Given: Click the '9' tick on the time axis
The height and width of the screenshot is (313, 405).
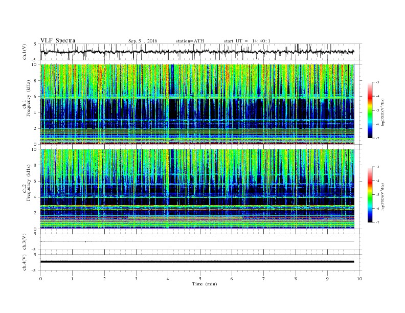Looking at the screenshot, I should (327, 279).
